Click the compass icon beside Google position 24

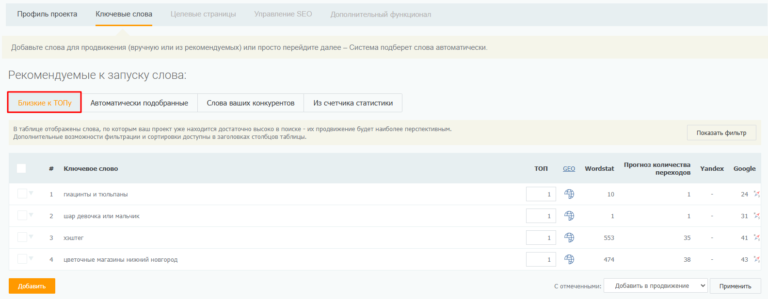point(756,194)
